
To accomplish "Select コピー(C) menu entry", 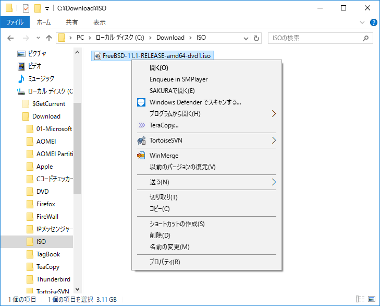I will [x=206, y=209].
